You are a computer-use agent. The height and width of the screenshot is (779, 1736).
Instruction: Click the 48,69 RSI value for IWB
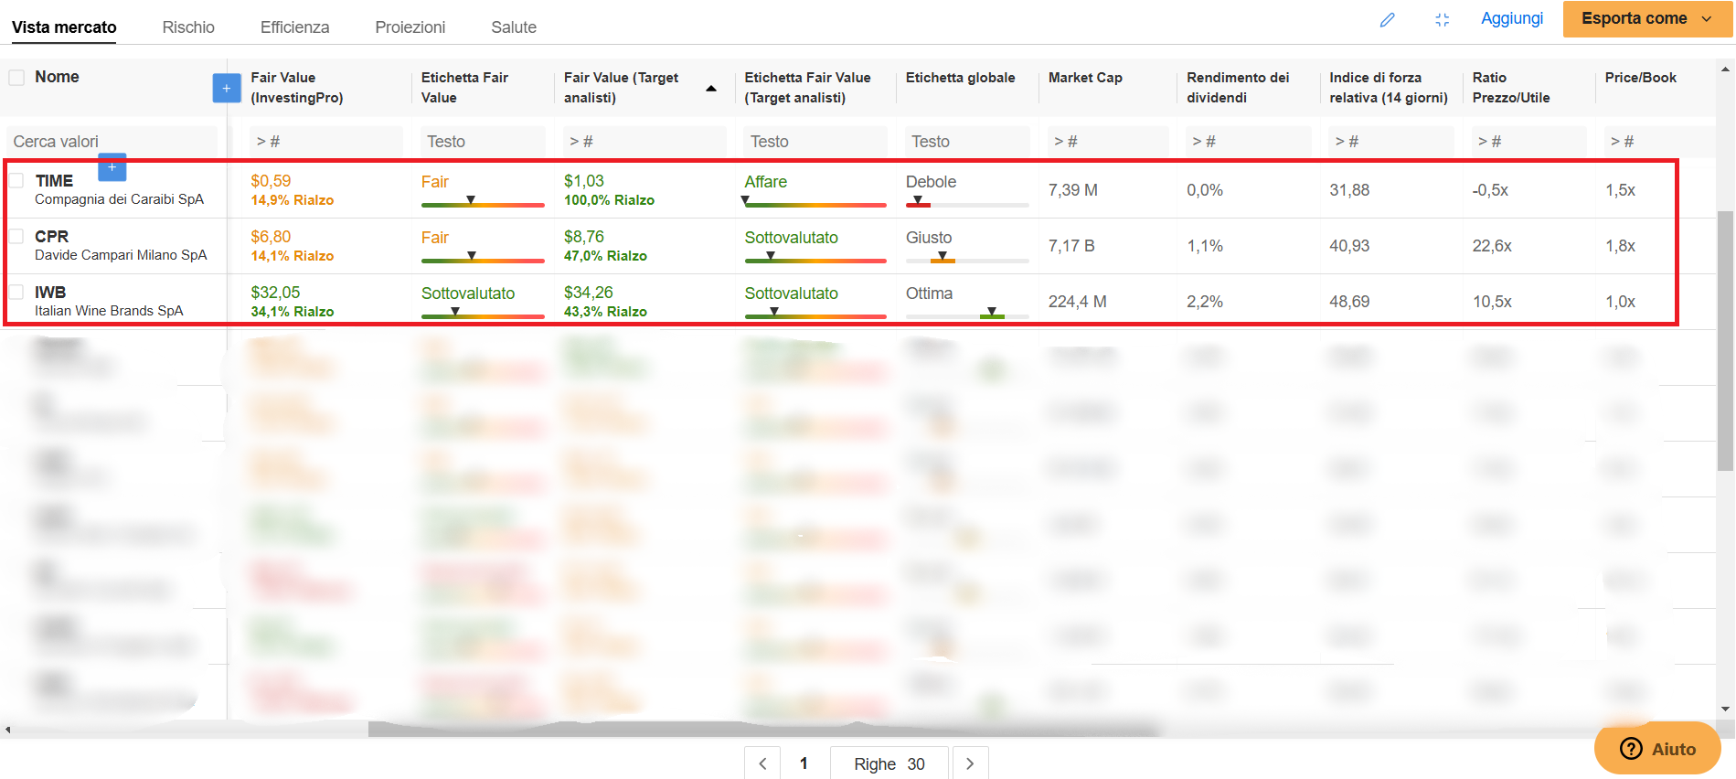point(1349,302)
